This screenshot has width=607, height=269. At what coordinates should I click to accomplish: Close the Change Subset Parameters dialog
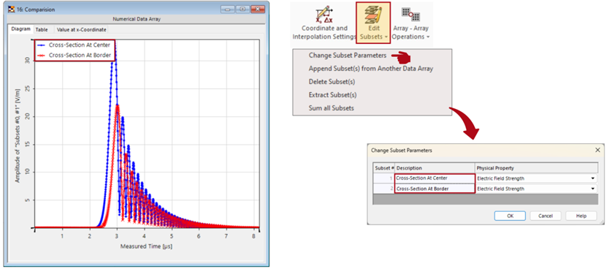598,150
